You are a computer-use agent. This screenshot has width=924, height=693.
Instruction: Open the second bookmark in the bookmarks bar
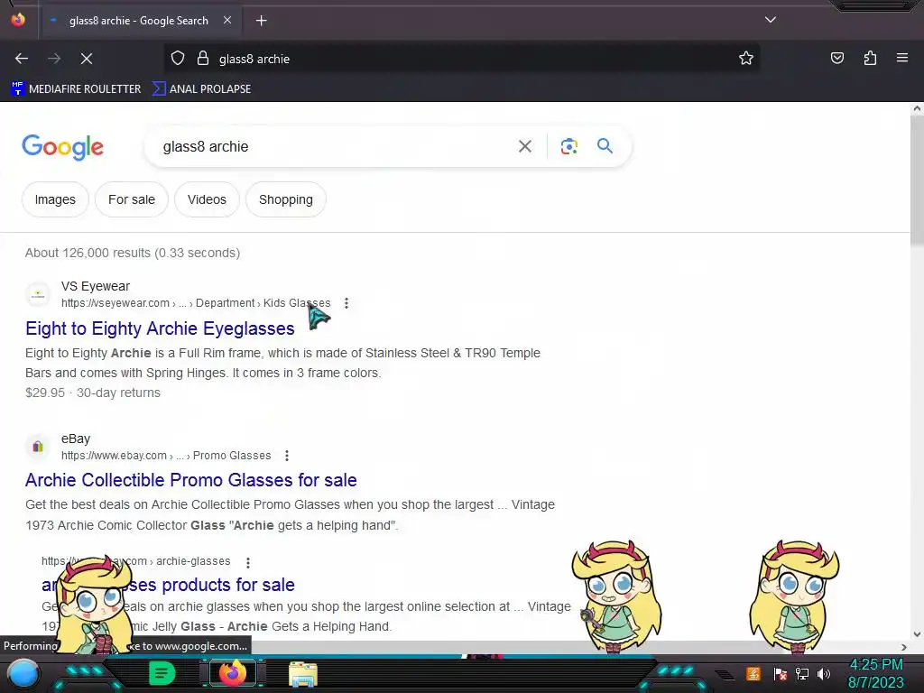(201, 89)
